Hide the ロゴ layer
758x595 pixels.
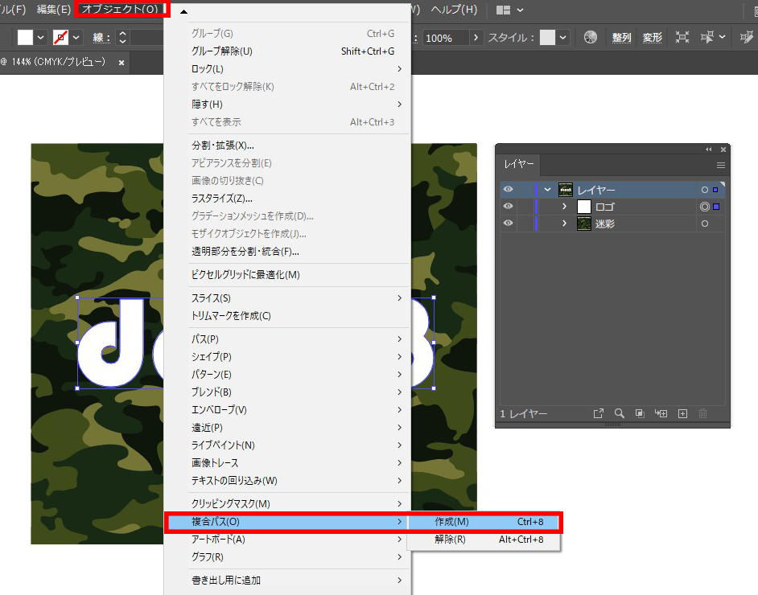507,207
